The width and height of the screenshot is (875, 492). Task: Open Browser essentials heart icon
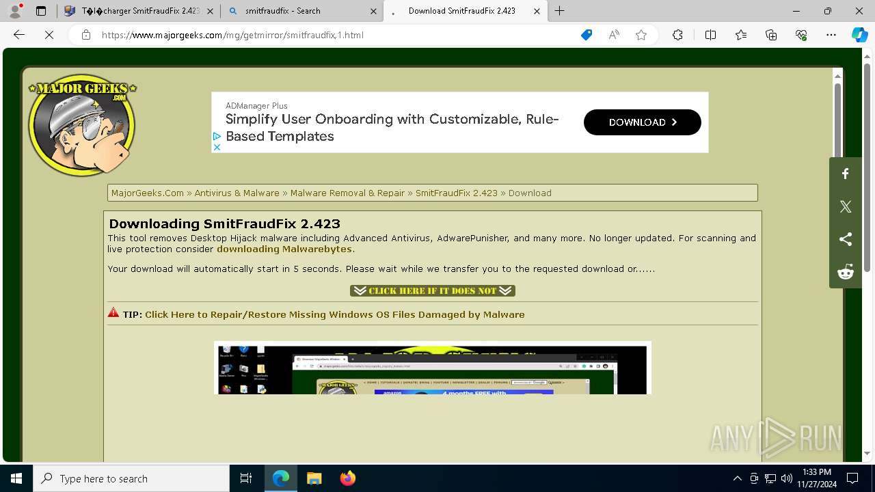pyautogui.click(x=801, y=35)
